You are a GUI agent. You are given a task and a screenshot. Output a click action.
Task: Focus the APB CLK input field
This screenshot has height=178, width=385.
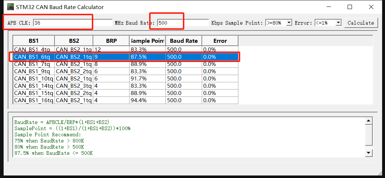(73, 23)
